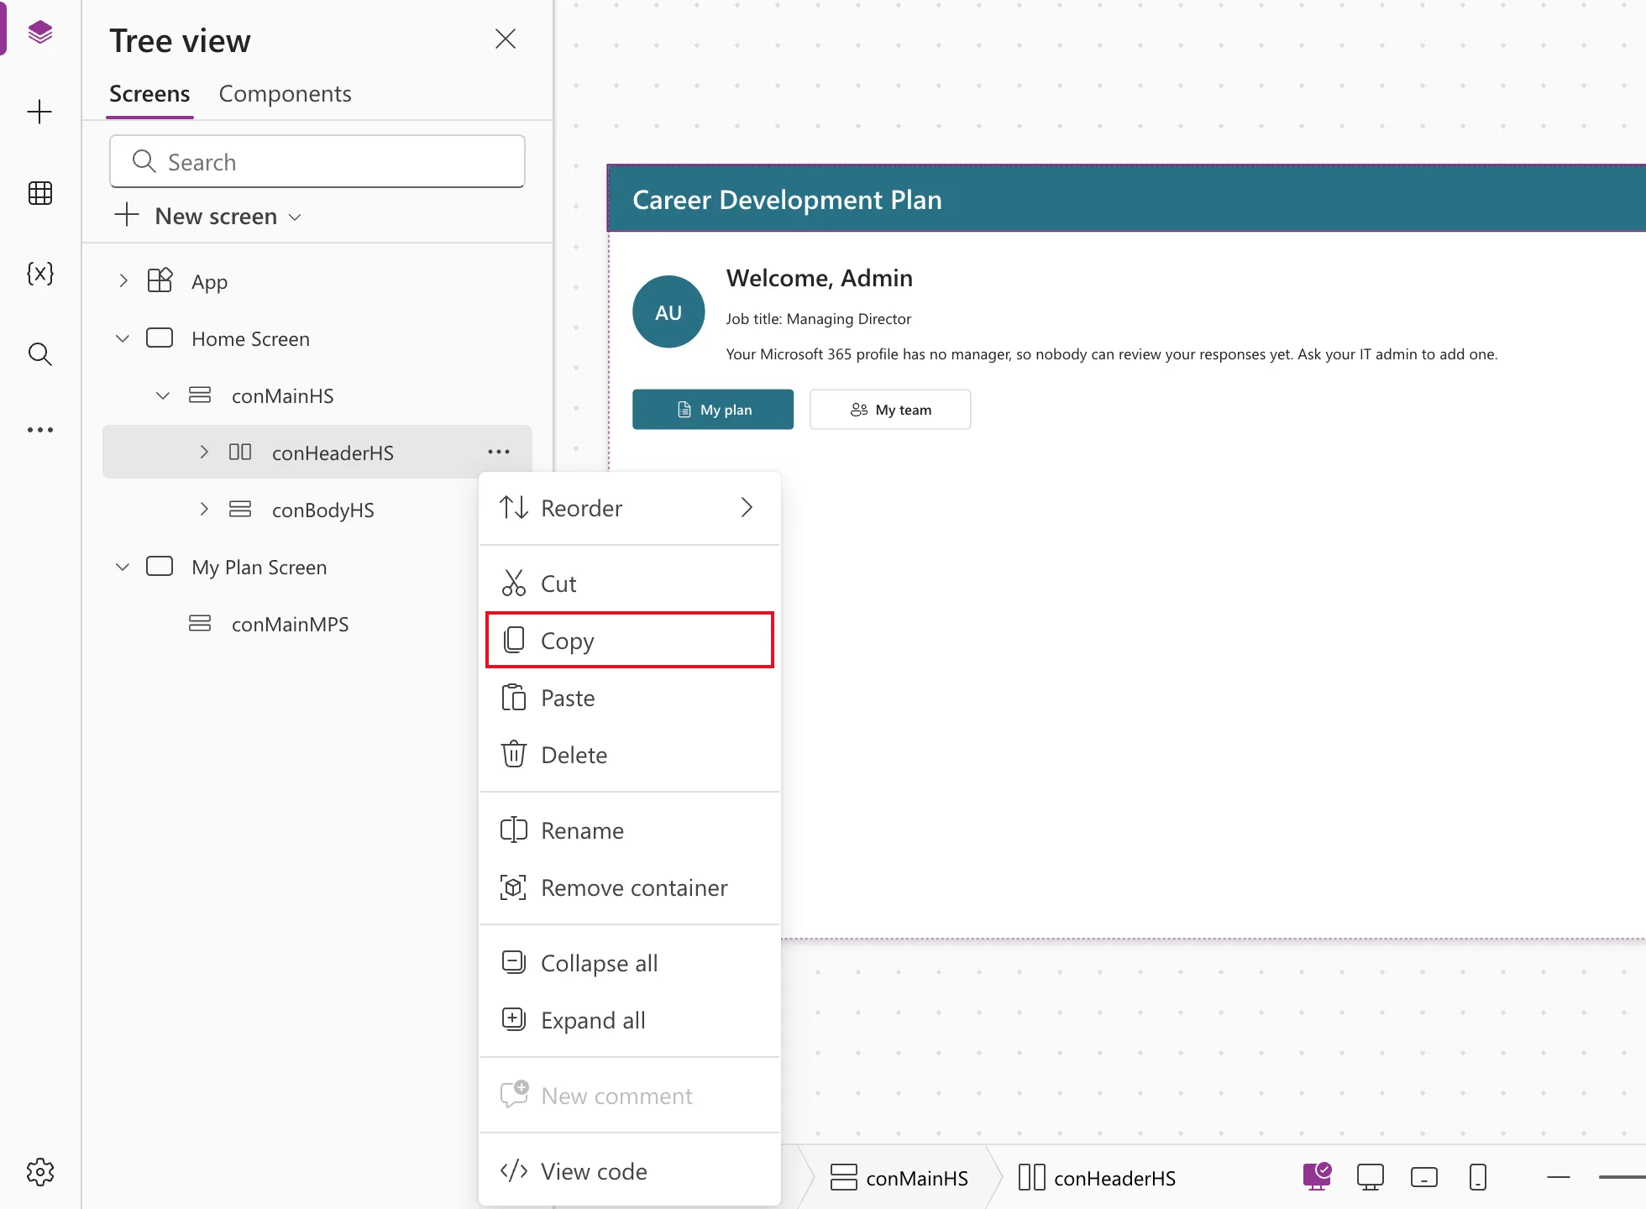The image size is (1646, 1209).
Task: Select Remove container option
Action: pos(630,887)
